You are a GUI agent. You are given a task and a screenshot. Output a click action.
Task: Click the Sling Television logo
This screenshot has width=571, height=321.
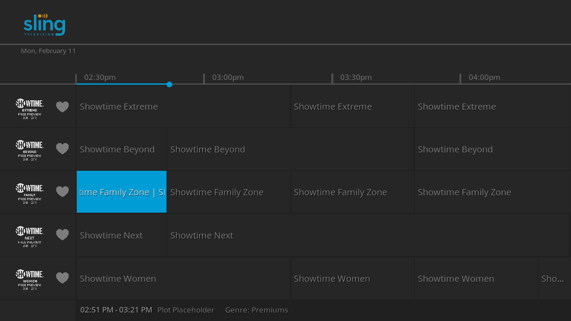[44, 25]
